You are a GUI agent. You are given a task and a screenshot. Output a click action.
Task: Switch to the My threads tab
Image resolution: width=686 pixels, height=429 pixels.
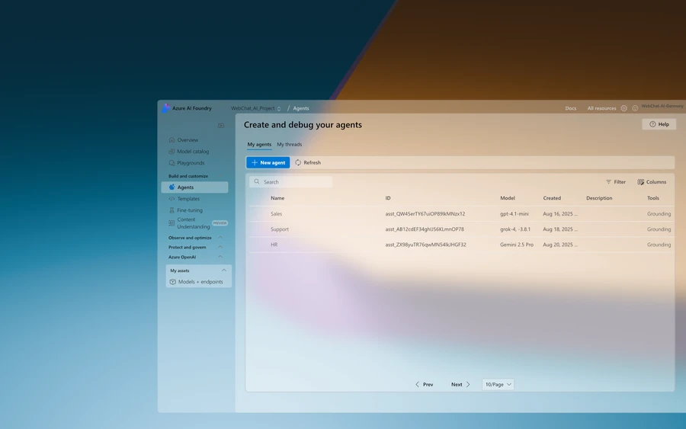pyautogui.click(x=289, y=144)
